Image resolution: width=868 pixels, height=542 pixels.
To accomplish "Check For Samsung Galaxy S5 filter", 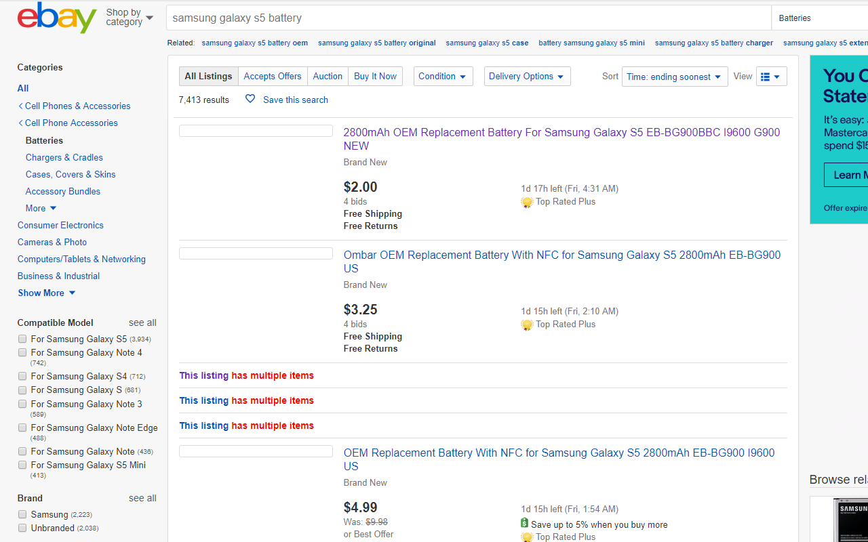I will 22,339.
